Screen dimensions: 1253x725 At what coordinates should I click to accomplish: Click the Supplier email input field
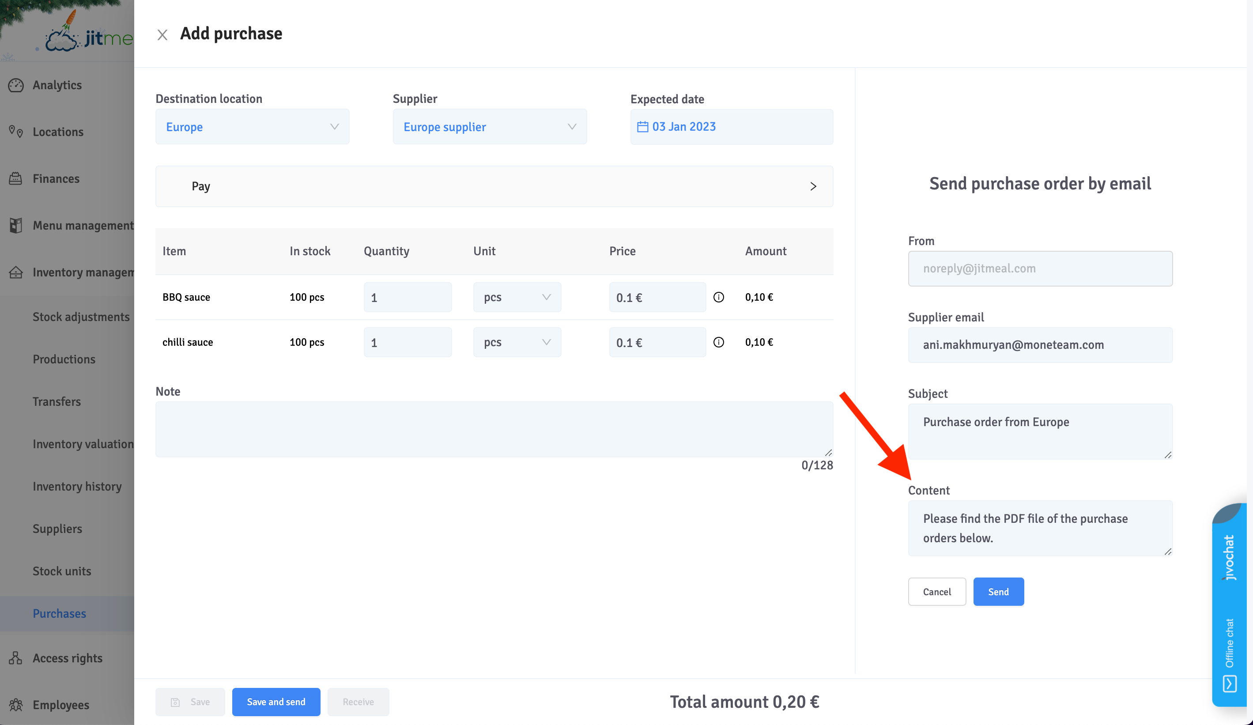pos(1040,344)
